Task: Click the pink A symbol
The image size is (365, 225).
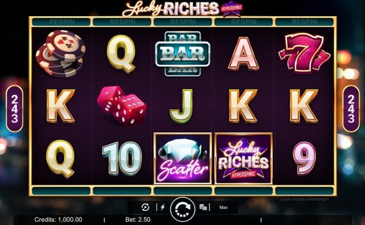Action: pos(244,54)
